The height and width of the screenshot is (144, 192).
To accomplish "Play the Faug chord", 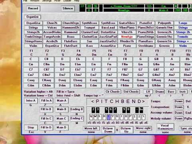I will point(109,80).
